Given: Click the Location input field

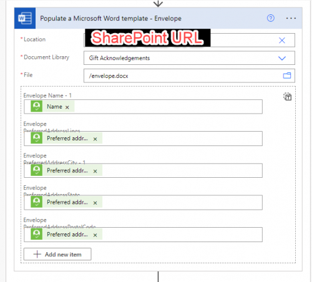Looking at the screenshot, I should click(189, 40).
